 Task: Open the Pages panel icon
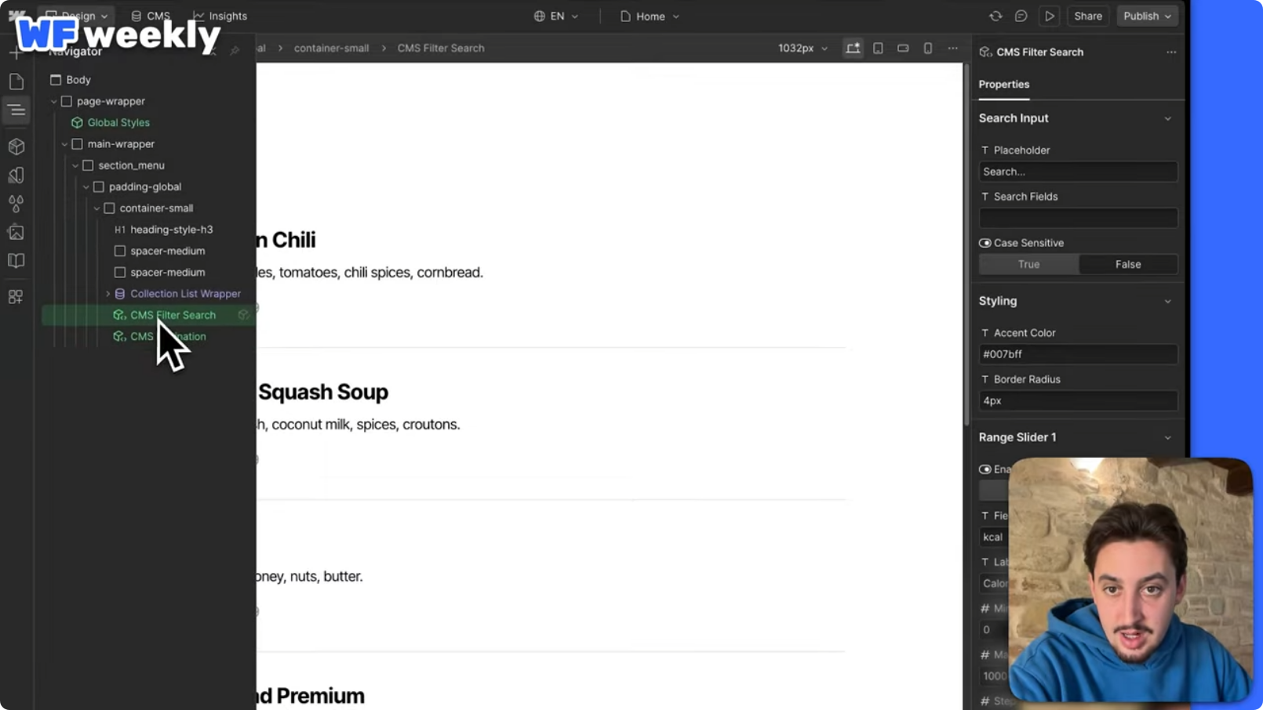(x=16, y=82)
